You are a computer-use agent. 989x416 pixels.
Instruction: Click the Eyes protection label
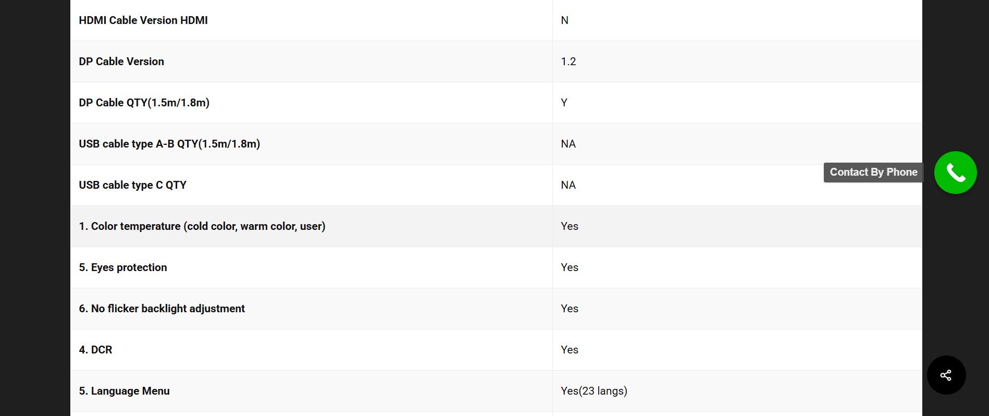(123, 267)
